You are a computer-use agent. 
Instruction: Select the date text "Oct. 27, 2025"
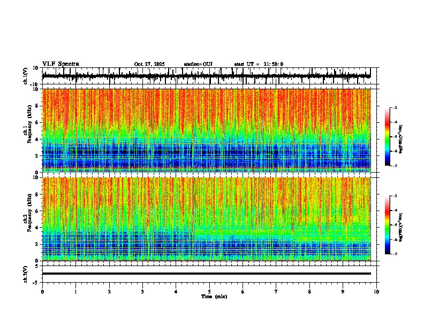[149, 64]
